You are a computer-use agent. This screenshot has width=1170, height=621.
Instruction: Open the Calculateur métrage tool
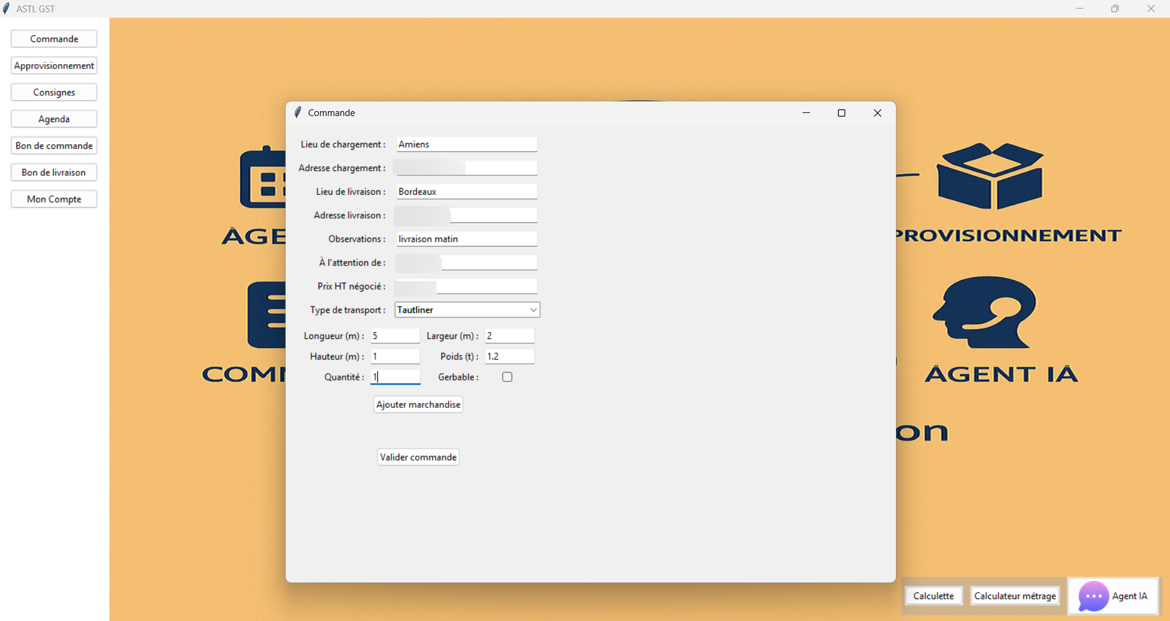[1014, 596]
